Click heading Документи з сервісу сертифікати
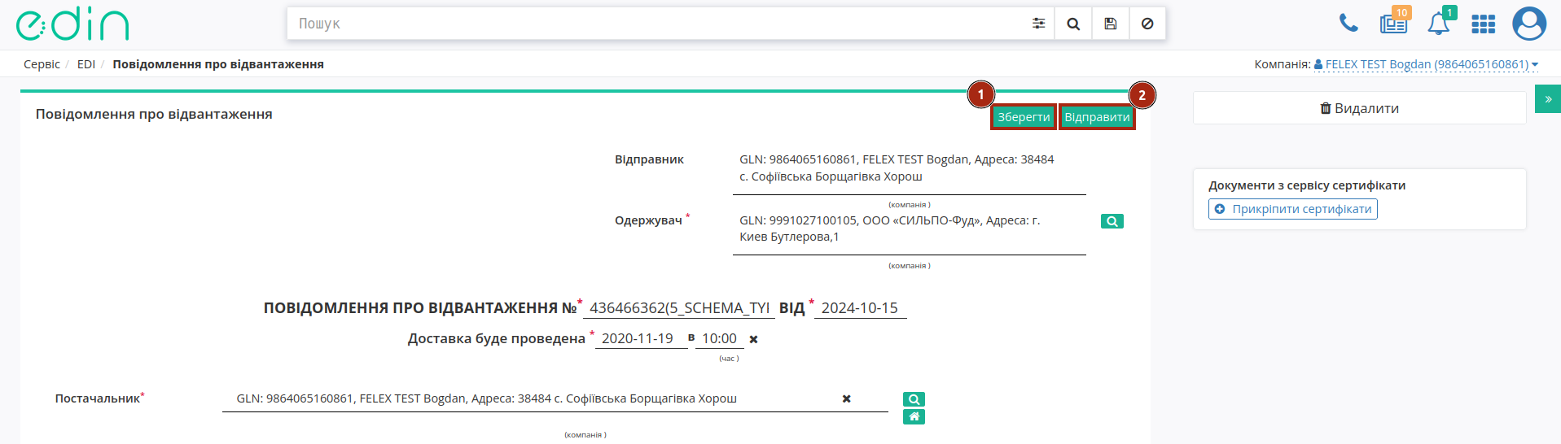The width and height of the screenshot is (1561, 444). pyautogui.click(x=1307, y=185)
